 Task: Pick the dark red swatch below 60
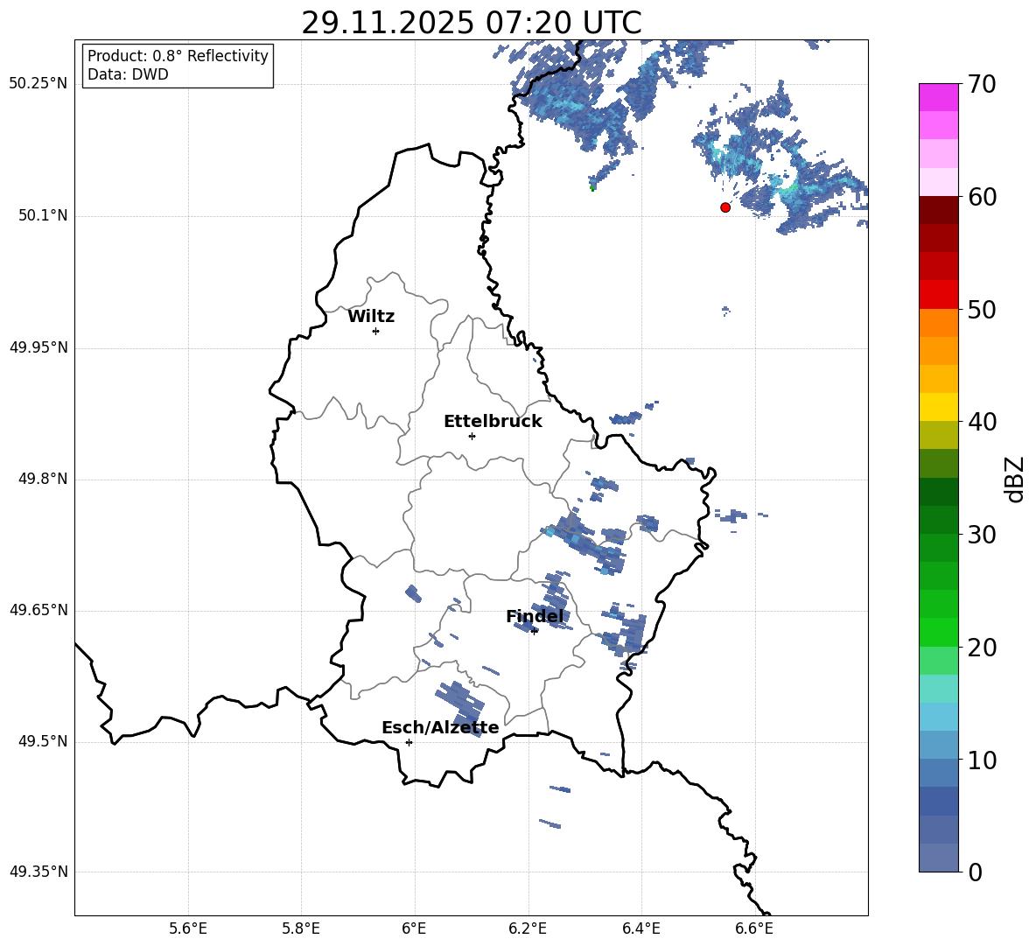coord(939,210)
